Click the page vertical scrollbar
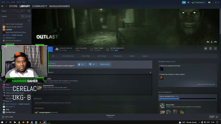 coord(220,21)
